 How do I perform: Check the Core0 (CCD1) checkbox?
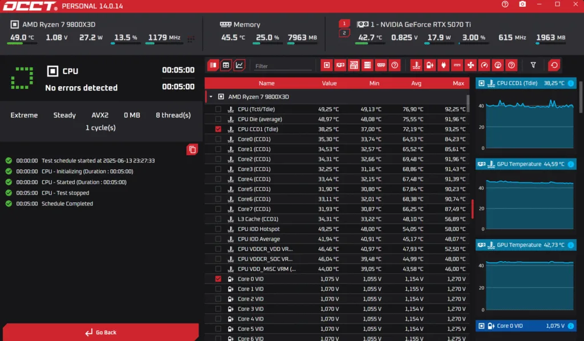pyautogui.click(x=218, y=139)
